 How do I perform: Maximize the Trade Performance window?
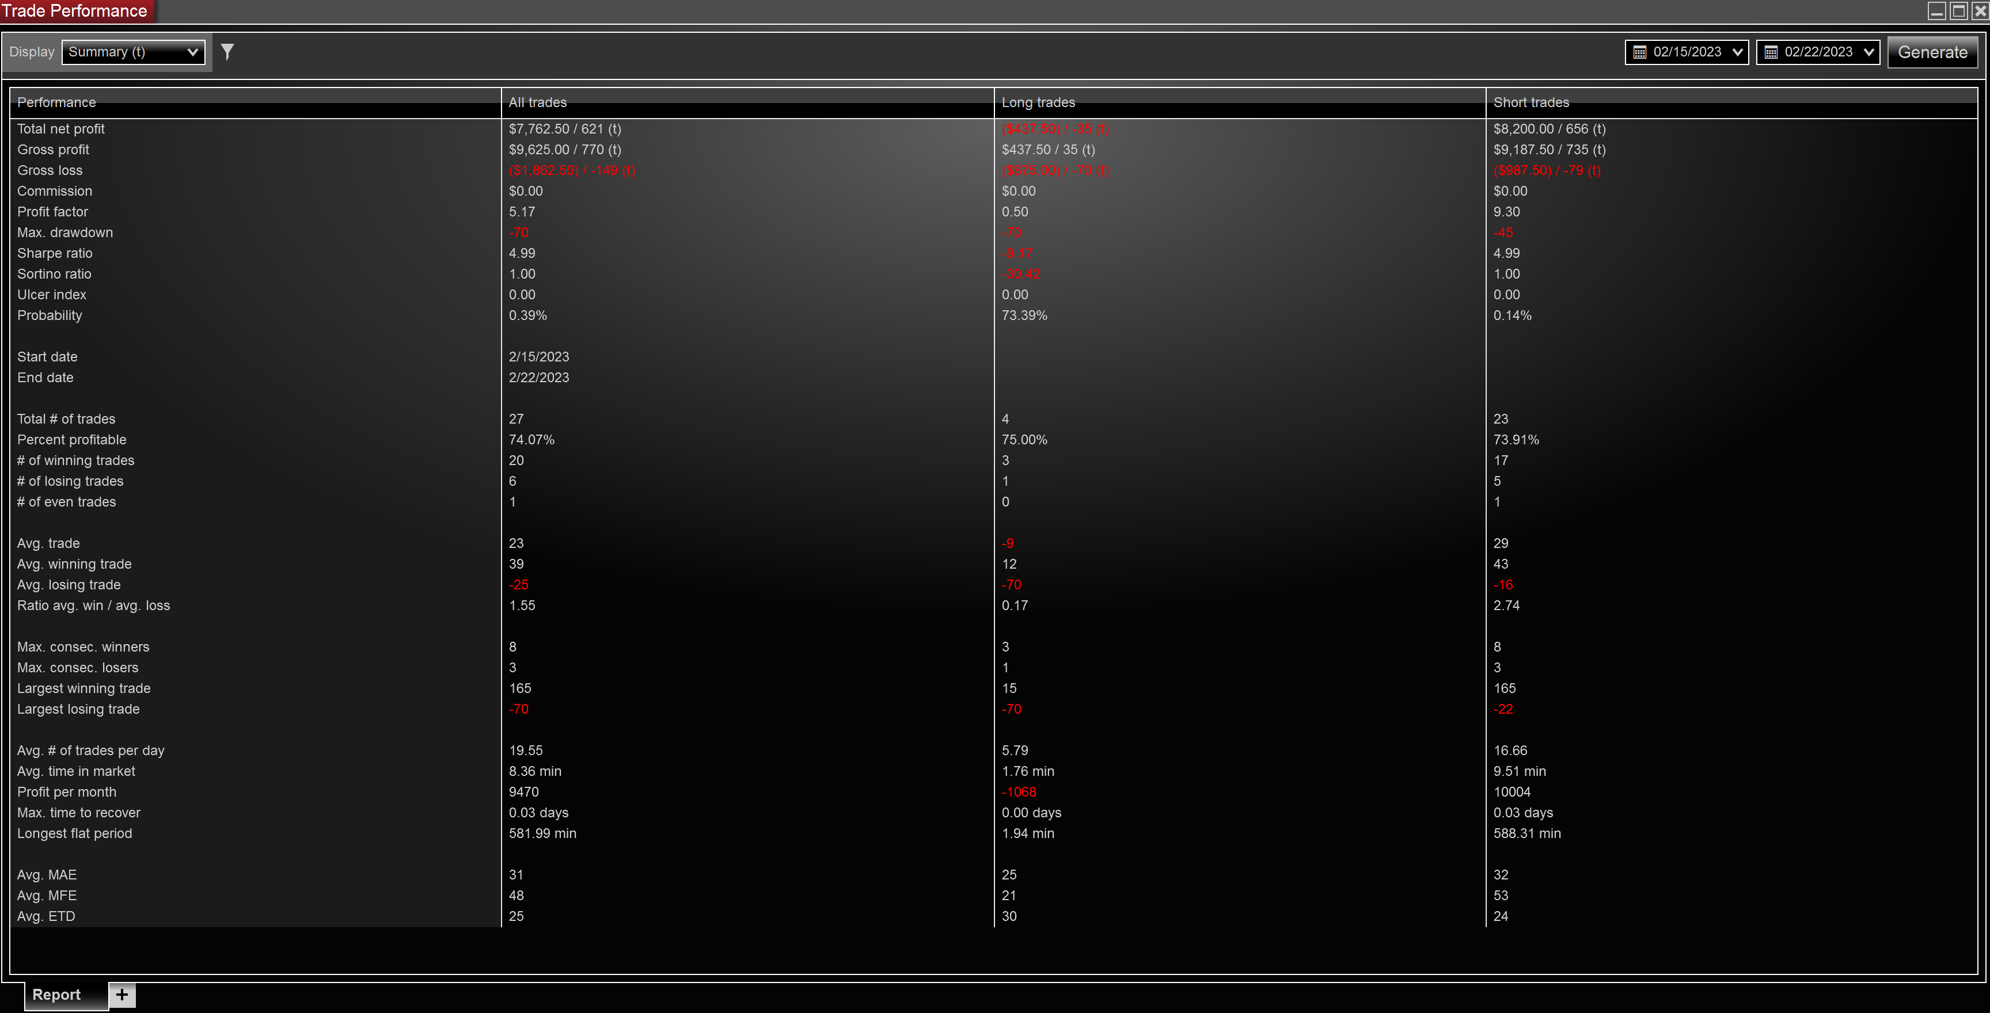[1958, 11]
